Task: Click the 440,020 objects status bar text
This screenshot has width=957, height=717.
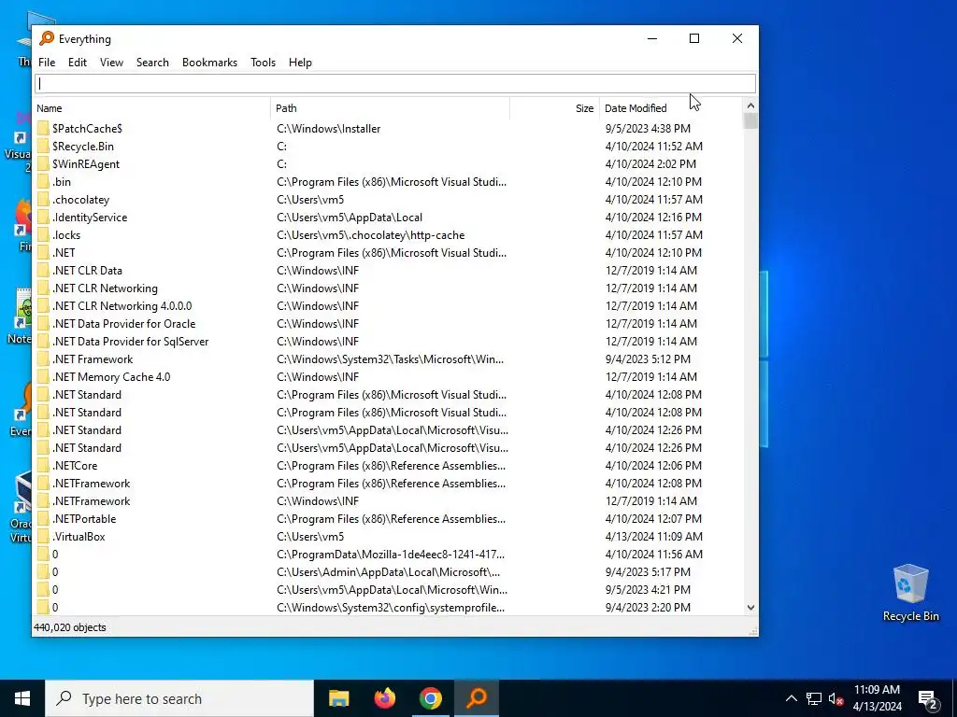Action: (x=69, y=626)
